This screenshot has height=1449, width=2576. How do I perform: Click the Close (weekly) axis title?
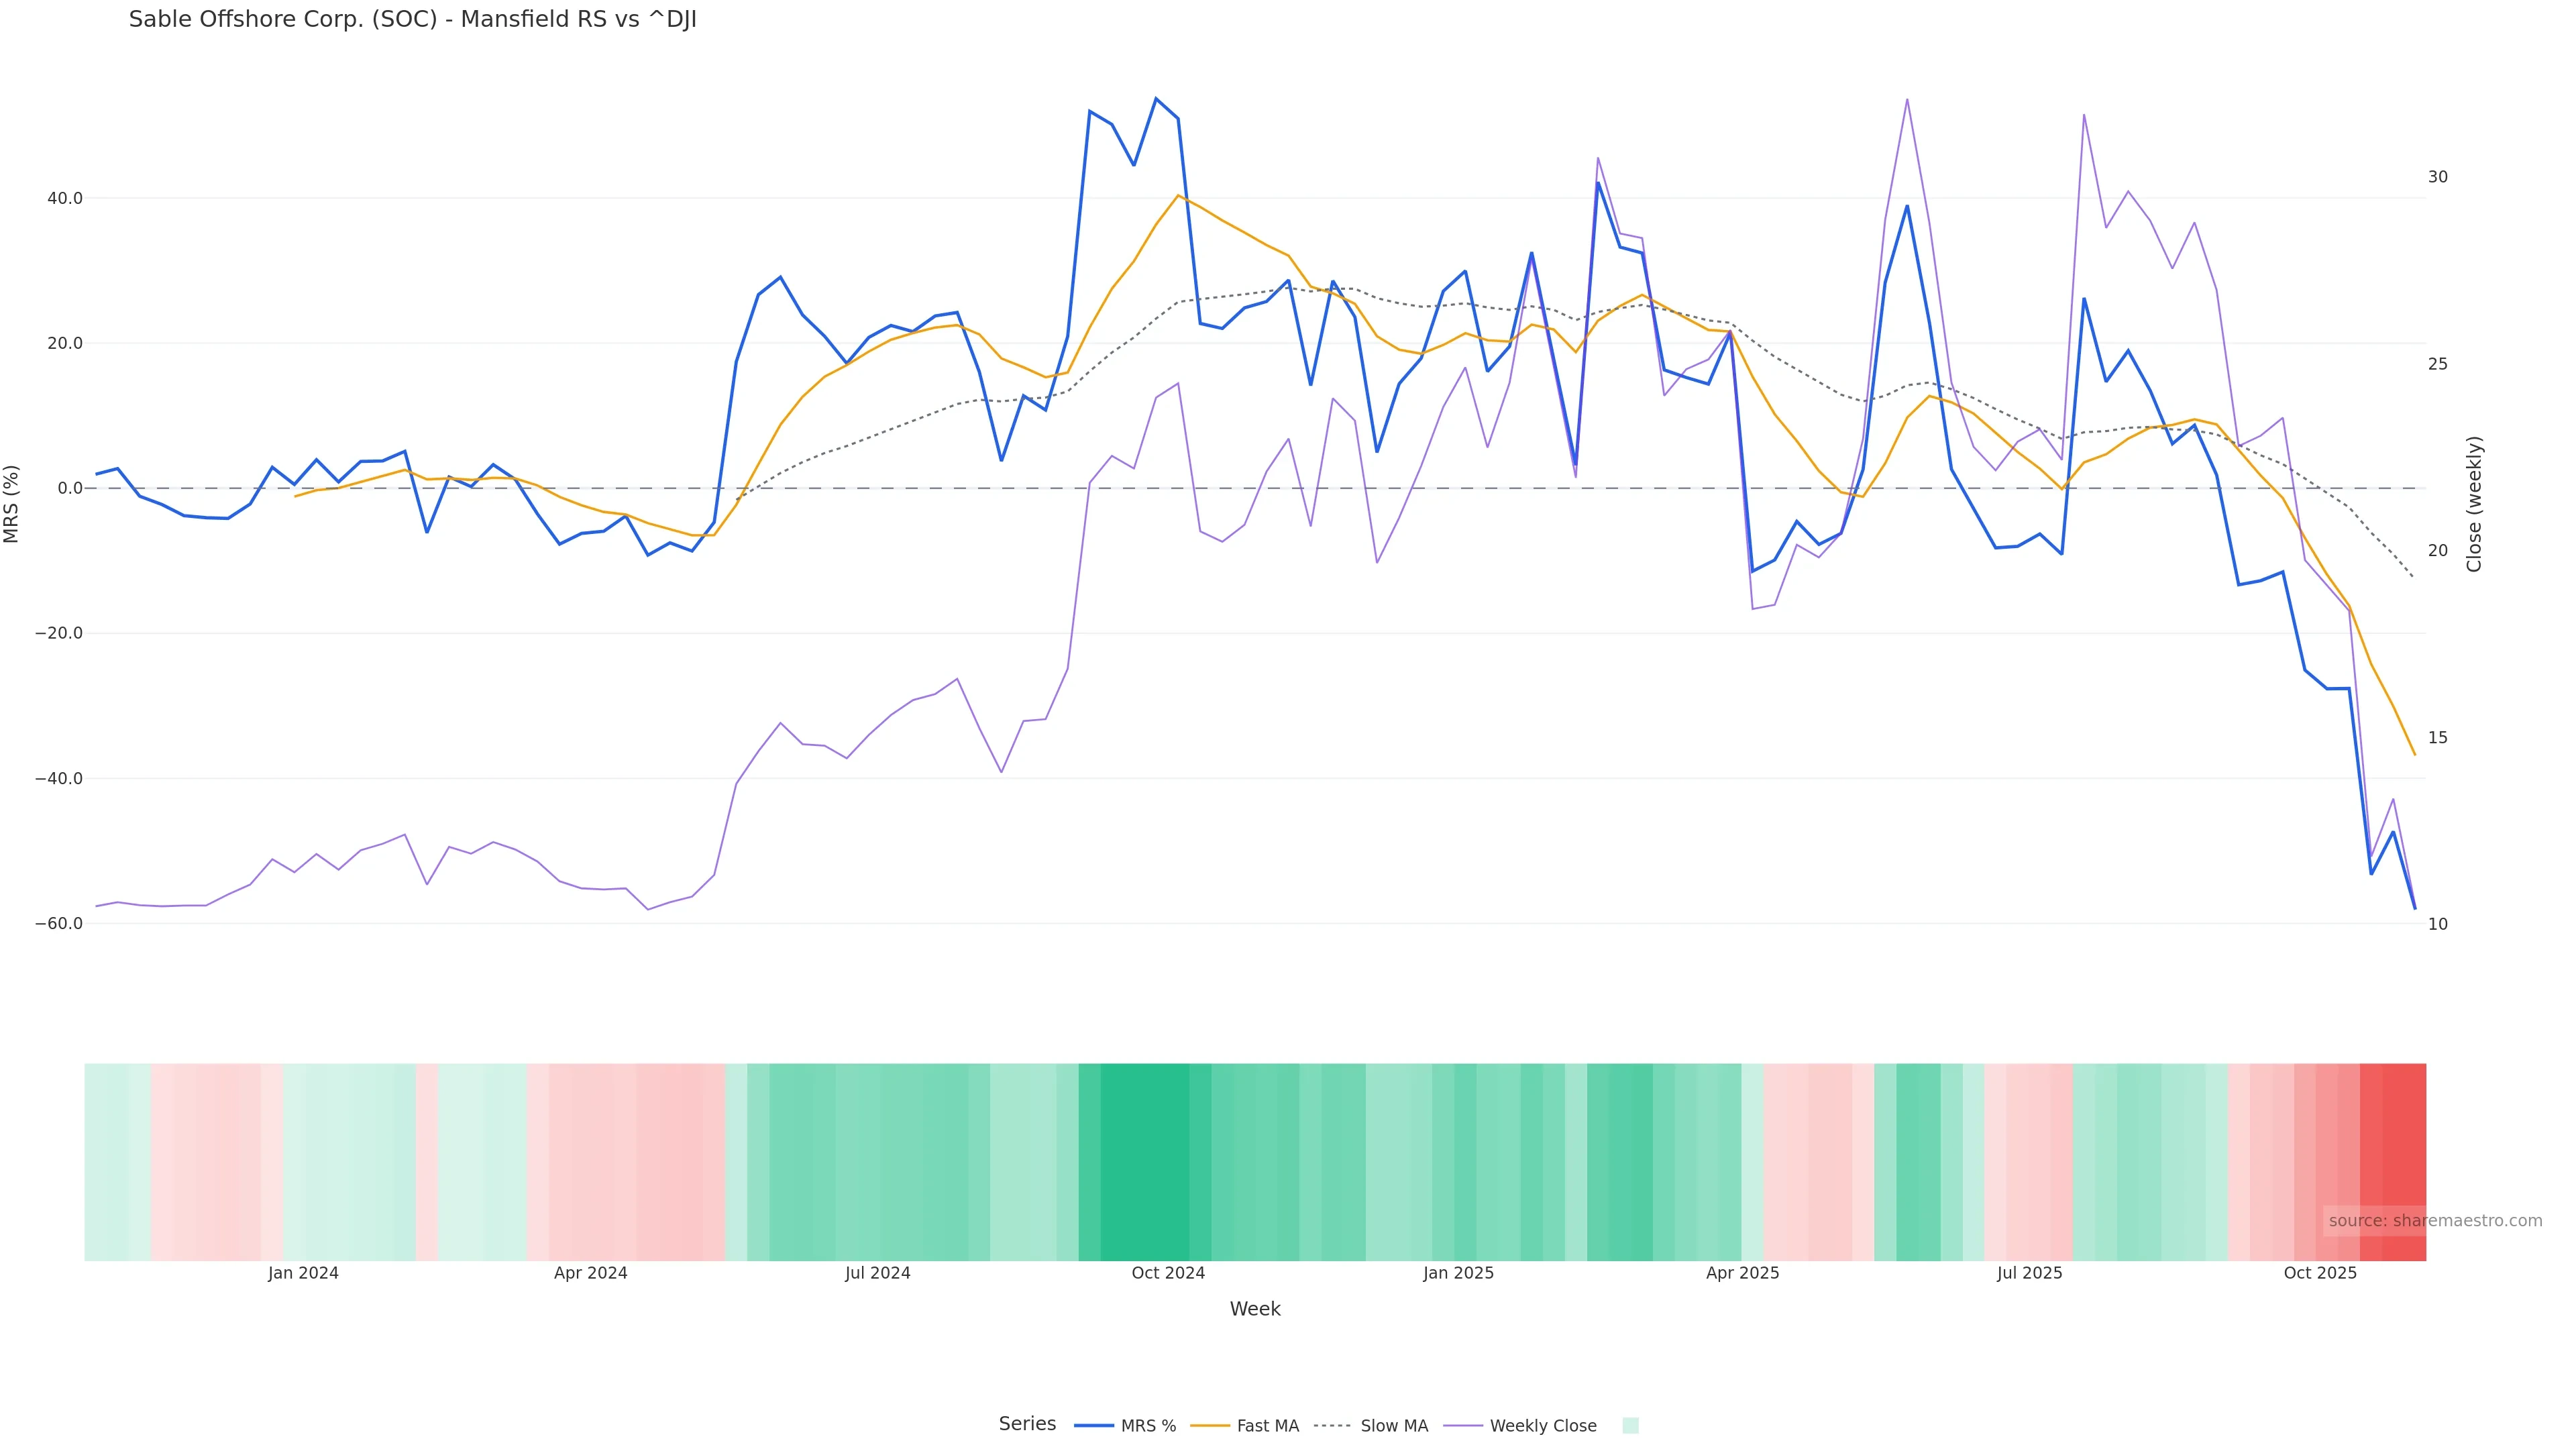[2474, 504]
